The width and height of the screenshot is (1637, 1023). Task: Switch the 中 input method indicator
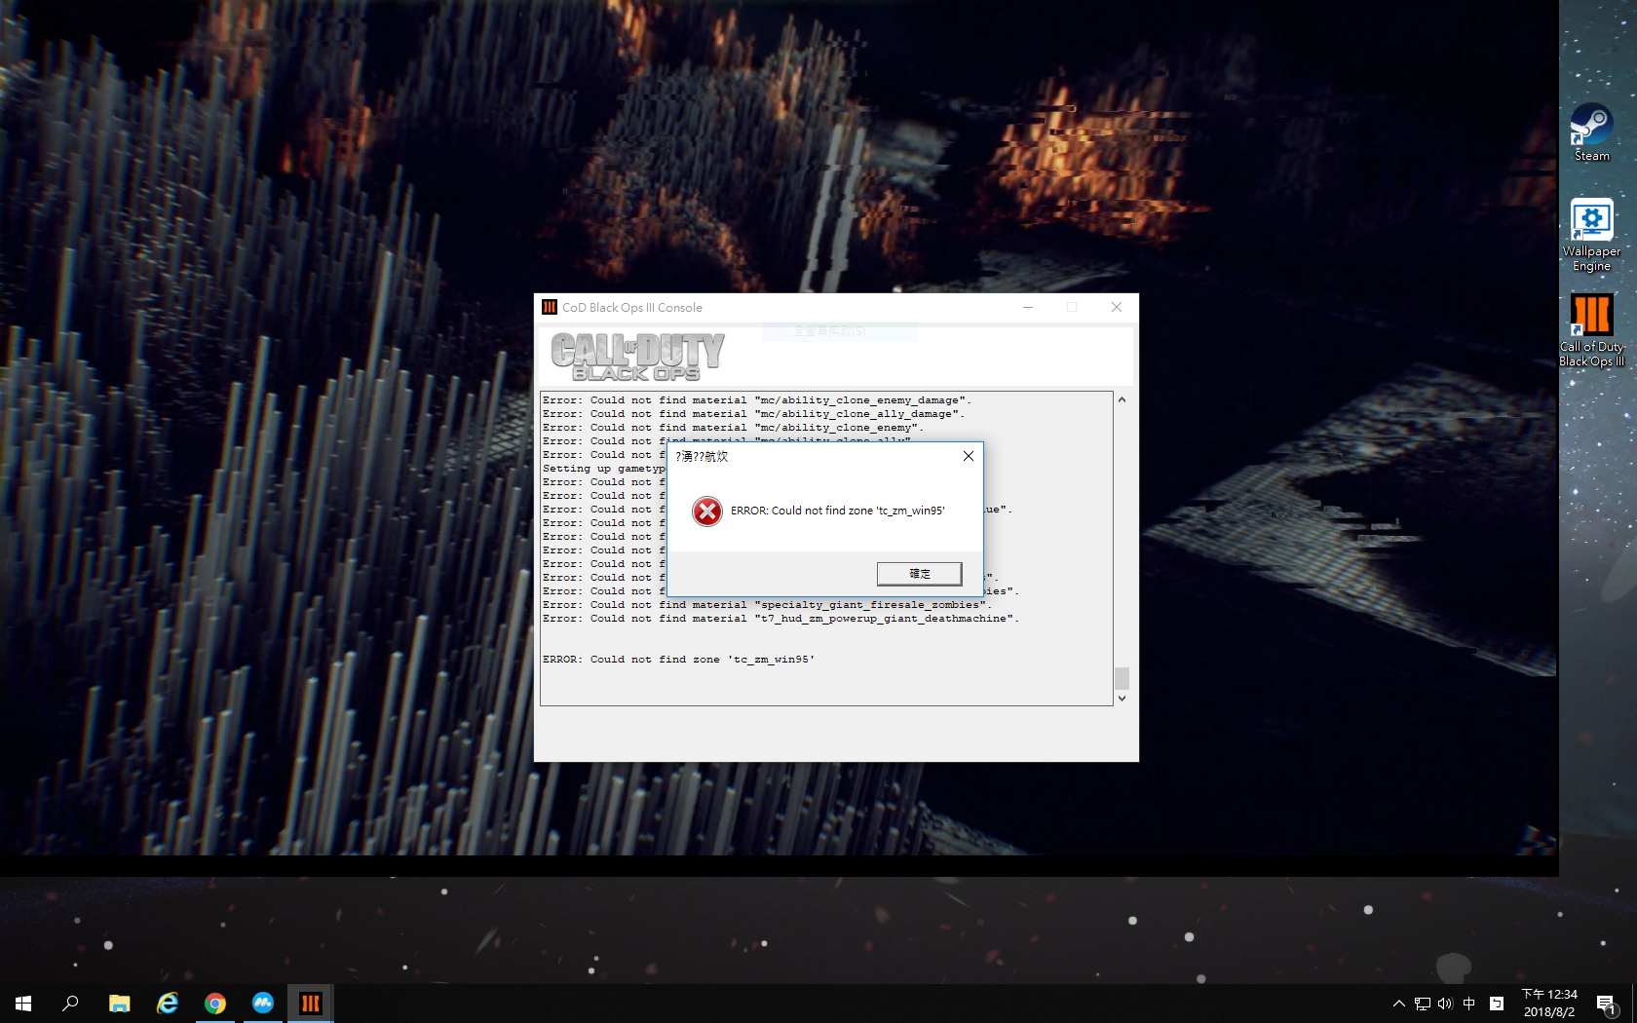click(x=1469, y=1004)
